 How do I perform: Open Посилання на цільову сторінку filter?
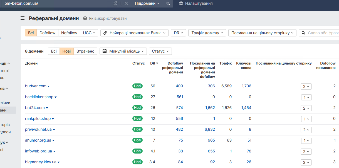pos(262,33)
